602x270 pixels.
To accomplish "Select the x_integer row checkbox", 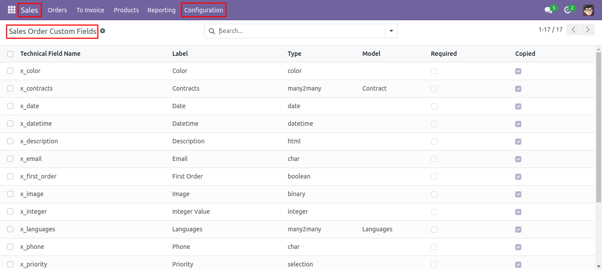I will (10, 212).
